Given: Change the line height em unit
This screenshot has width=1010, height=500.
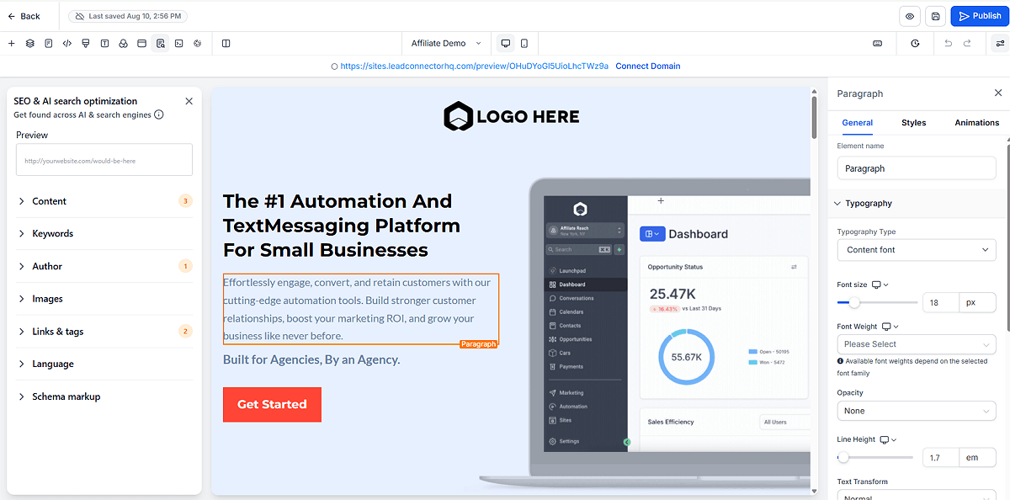Looking at the screenshot, I should (978, 458).
